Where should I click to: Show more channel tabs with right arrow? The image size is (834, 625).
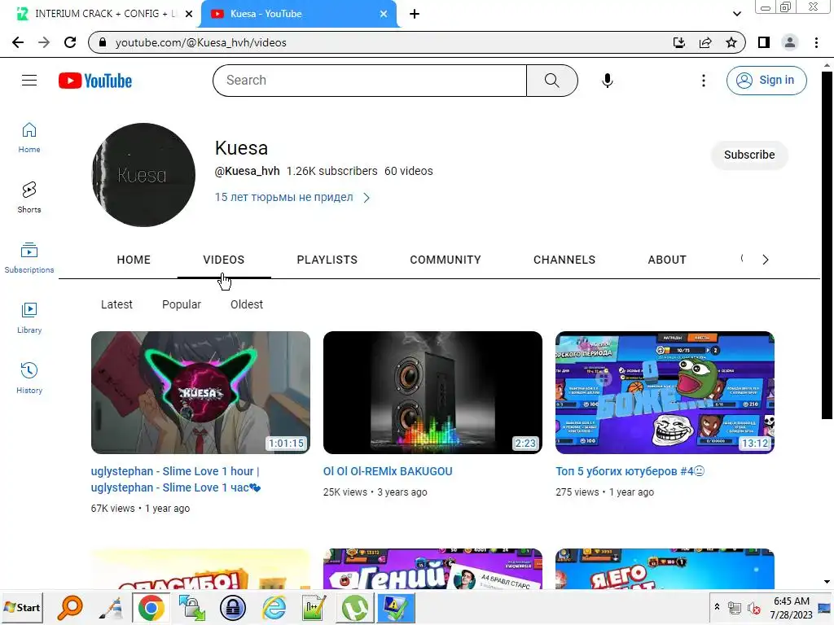tap(766, 260)
